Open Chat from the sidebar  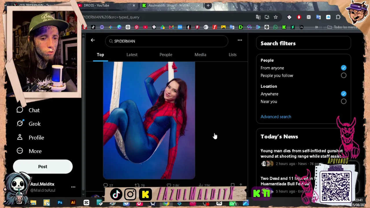[28, 110]
